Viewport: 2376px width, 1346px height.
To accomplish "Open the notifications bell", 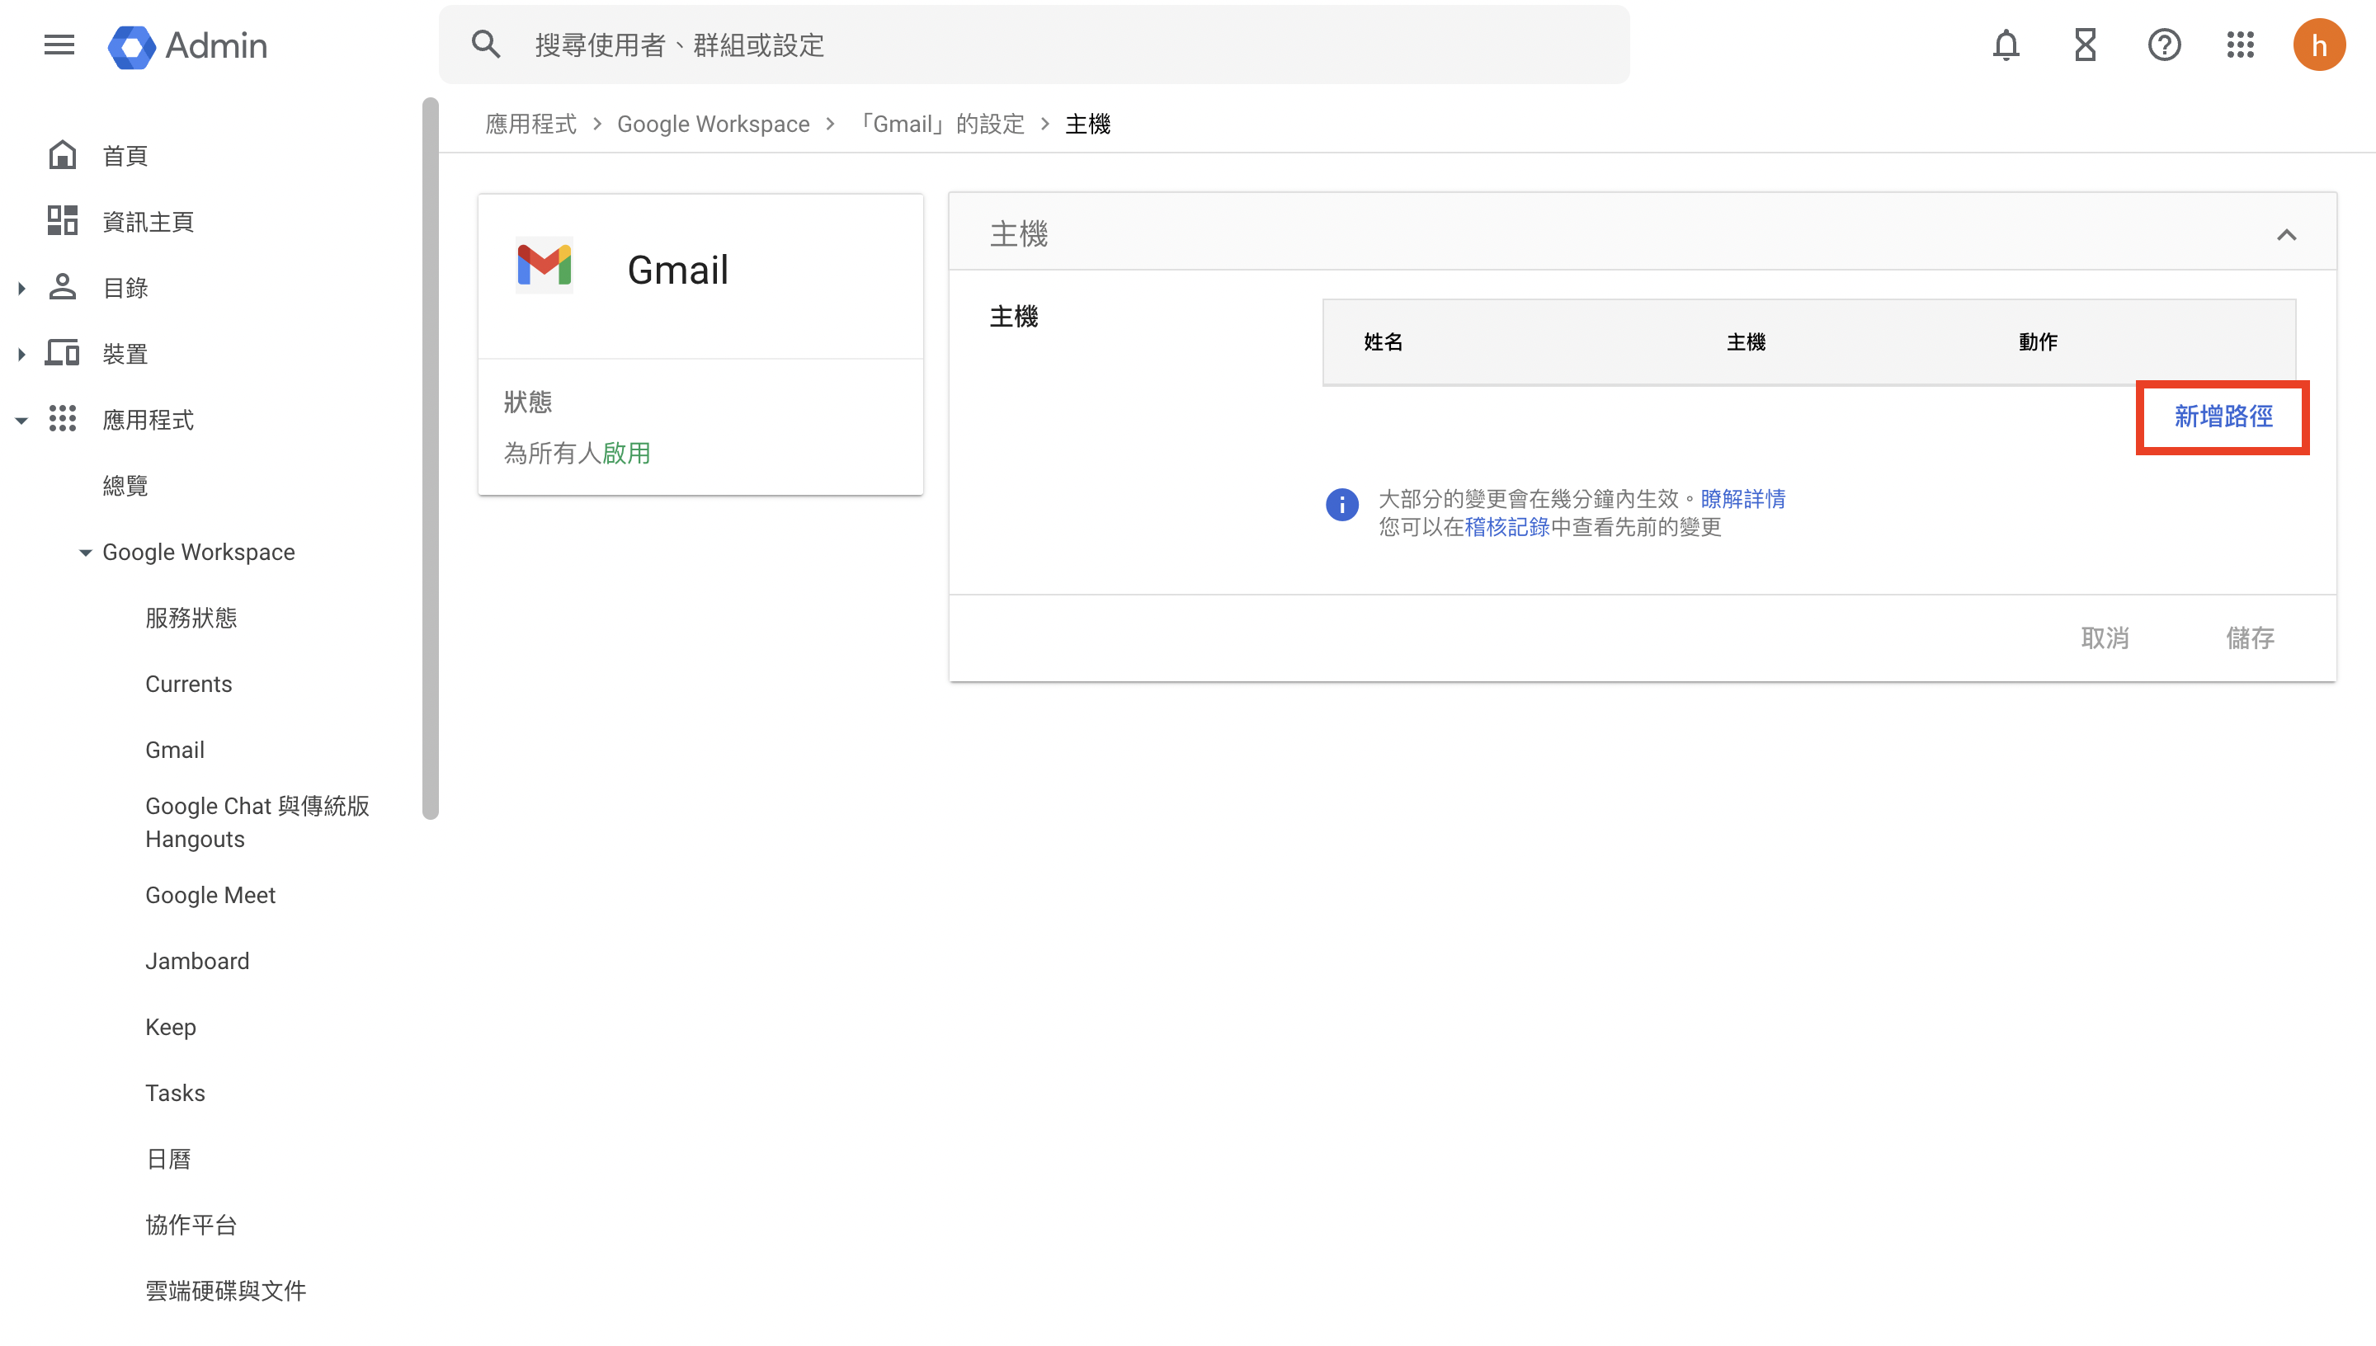I will point(2006,45).
